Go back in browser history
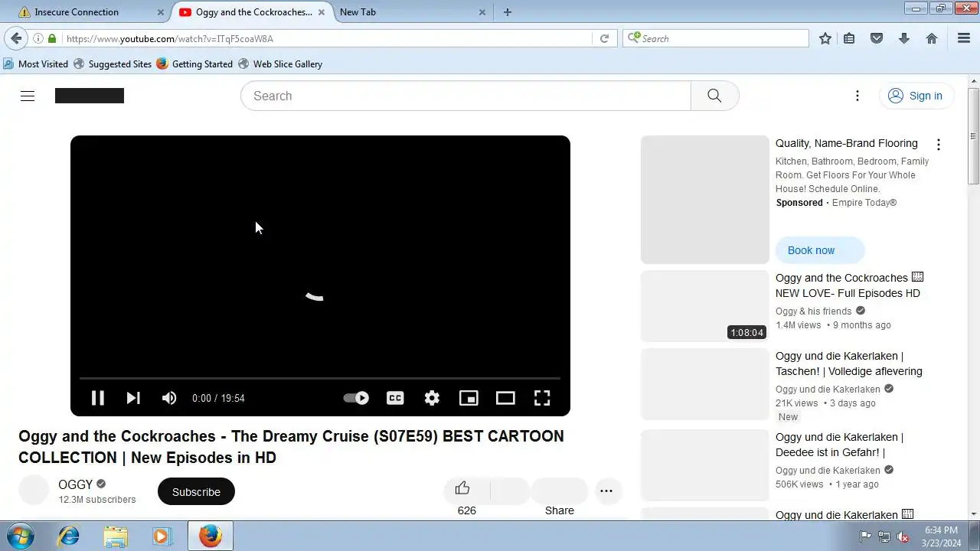 [x=16, y=38]
